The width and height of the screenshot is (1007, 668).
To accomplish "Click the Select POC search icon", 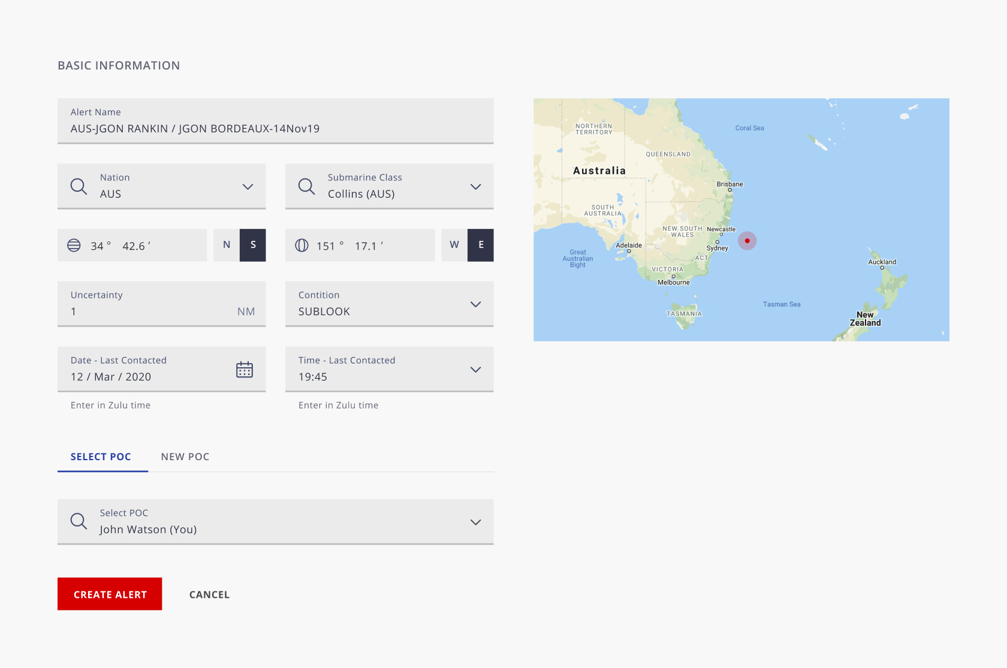I will (79, 521).
